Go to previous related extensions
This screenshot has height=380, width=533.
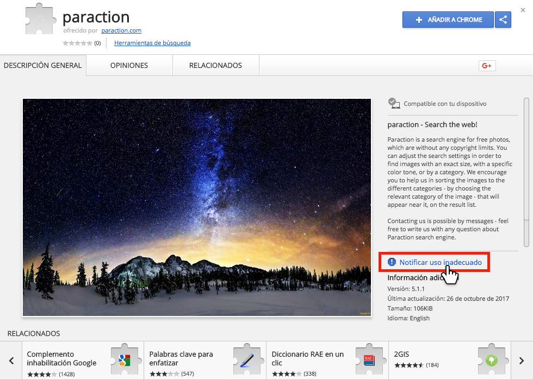11,360
